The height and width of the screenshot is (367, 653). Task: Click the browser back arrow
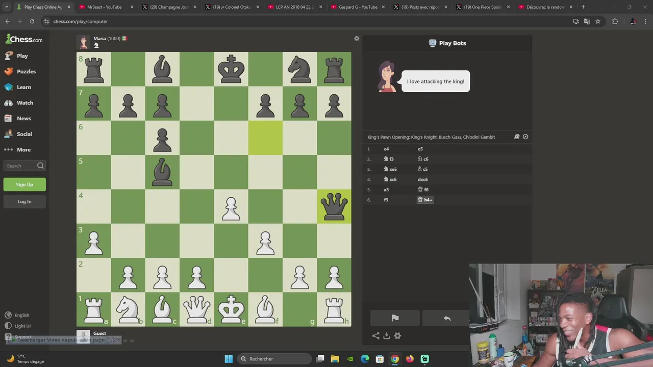click(7, 21)
